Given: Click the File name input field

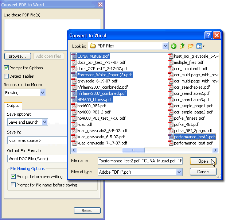Looking at the screenshot, I should tap(140, 161).
